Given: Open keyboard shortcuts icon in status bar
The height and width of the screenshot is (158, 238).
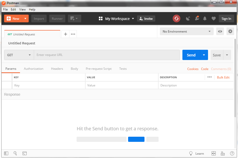Looking at the screenshot, I should click(223, 153).
